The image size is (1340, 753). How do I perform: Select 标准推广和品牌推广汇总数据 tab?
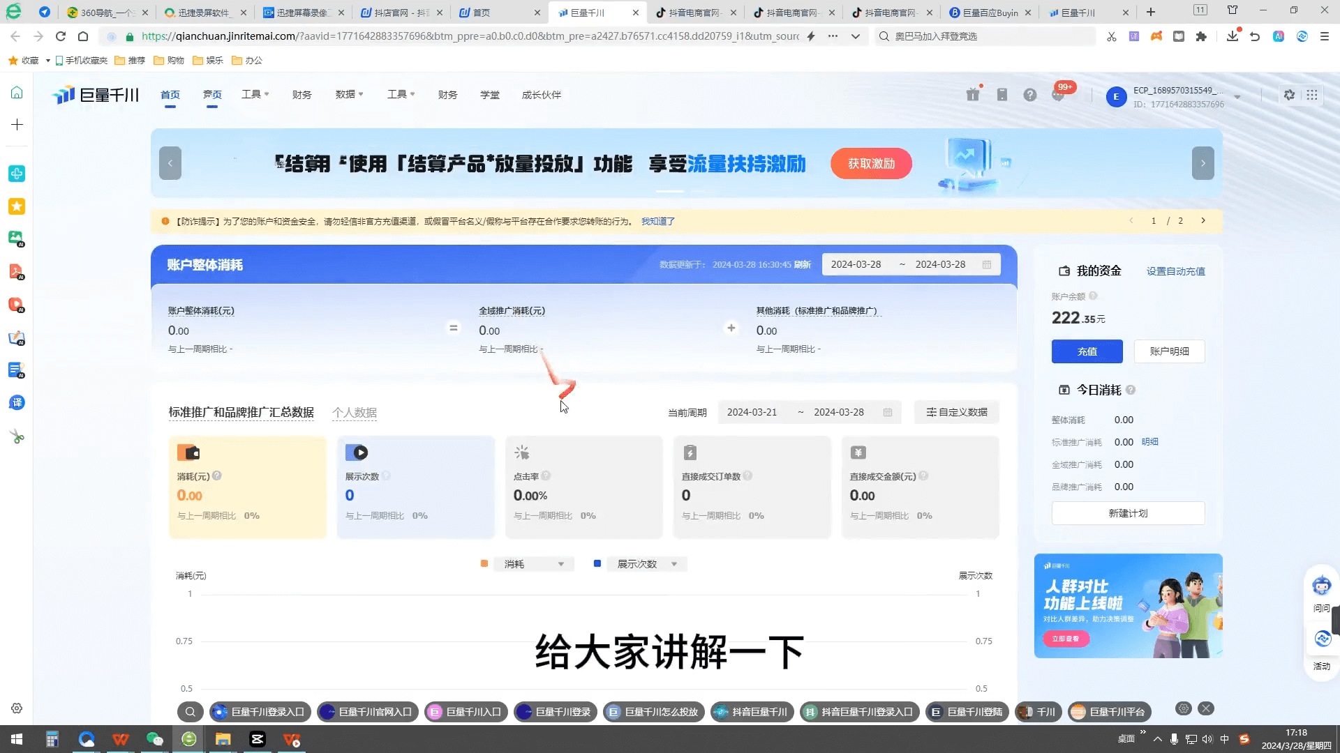(x=241, y=413)
